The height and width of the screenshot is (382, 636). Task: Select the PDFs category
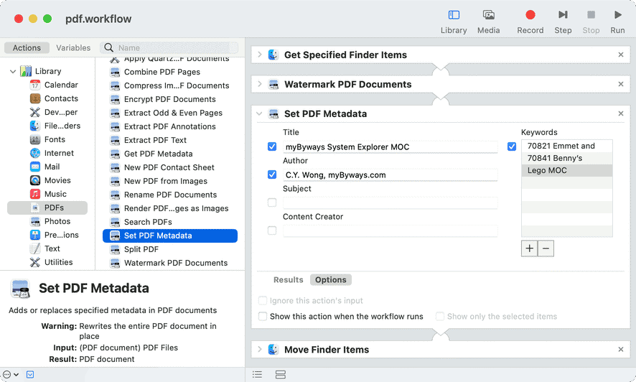(47, 208)
